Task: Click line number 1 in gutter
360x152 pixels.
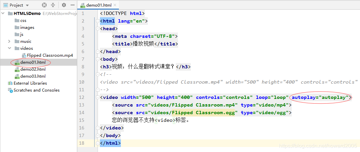Action: click(x=83, y=14)
